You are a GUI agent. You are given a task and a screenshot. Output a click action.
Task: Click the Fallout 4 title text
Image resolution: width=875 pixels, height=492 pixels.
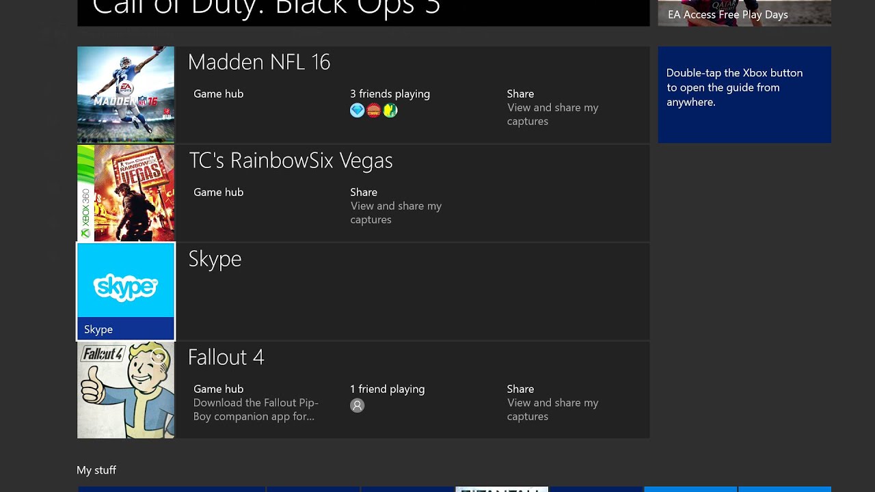(x=226, y=357)
